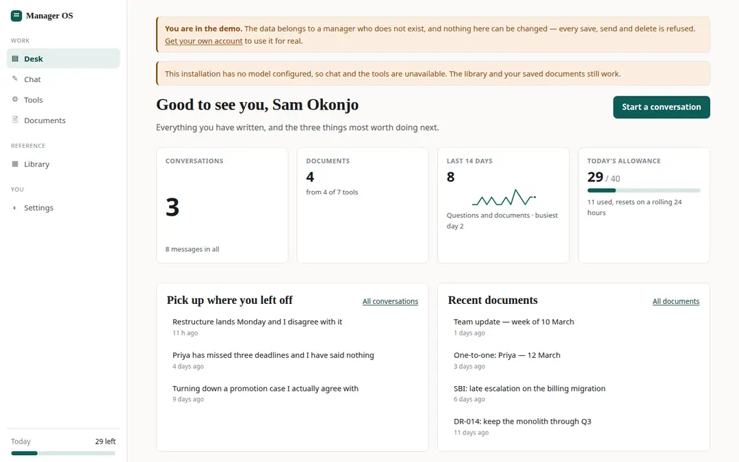This screenshot has width=739, height=462.
Task: Click the Start a conversation button
Action: tap(661, 107)
